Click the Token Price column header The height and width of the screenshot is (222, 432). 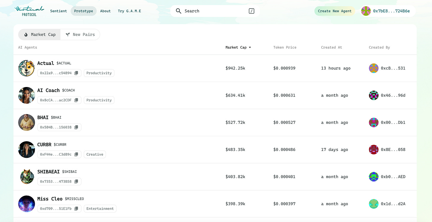point(285,47)
